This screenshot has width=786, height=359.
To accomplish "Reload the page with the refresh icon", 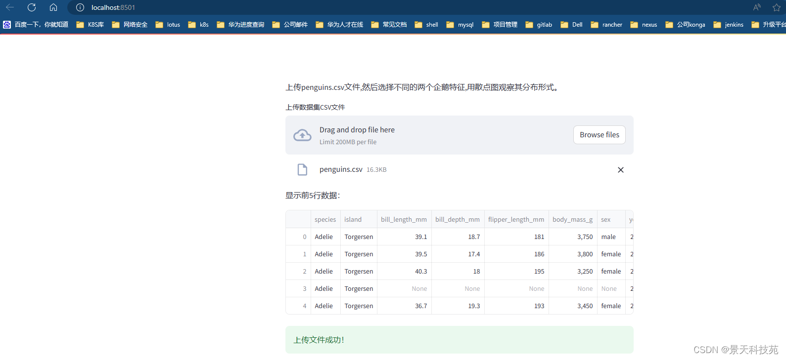I will (x=32, y=7).
